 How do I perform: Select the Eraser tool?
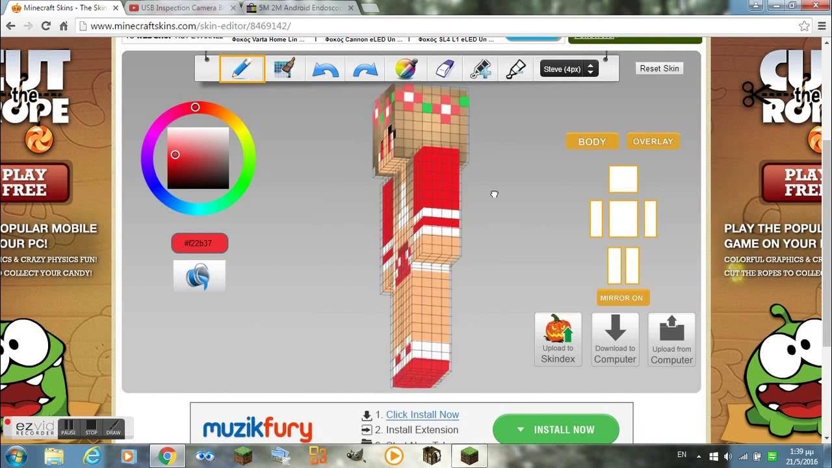[x=444, y=69]
